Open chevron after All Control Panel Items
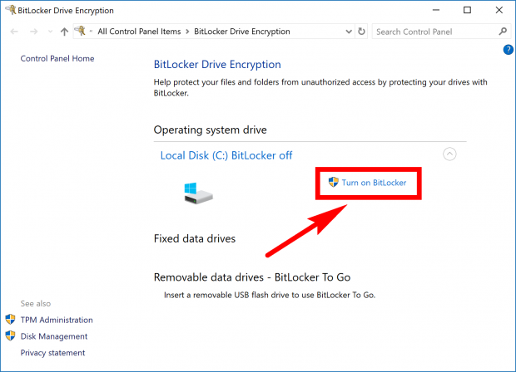 (186, 32)
